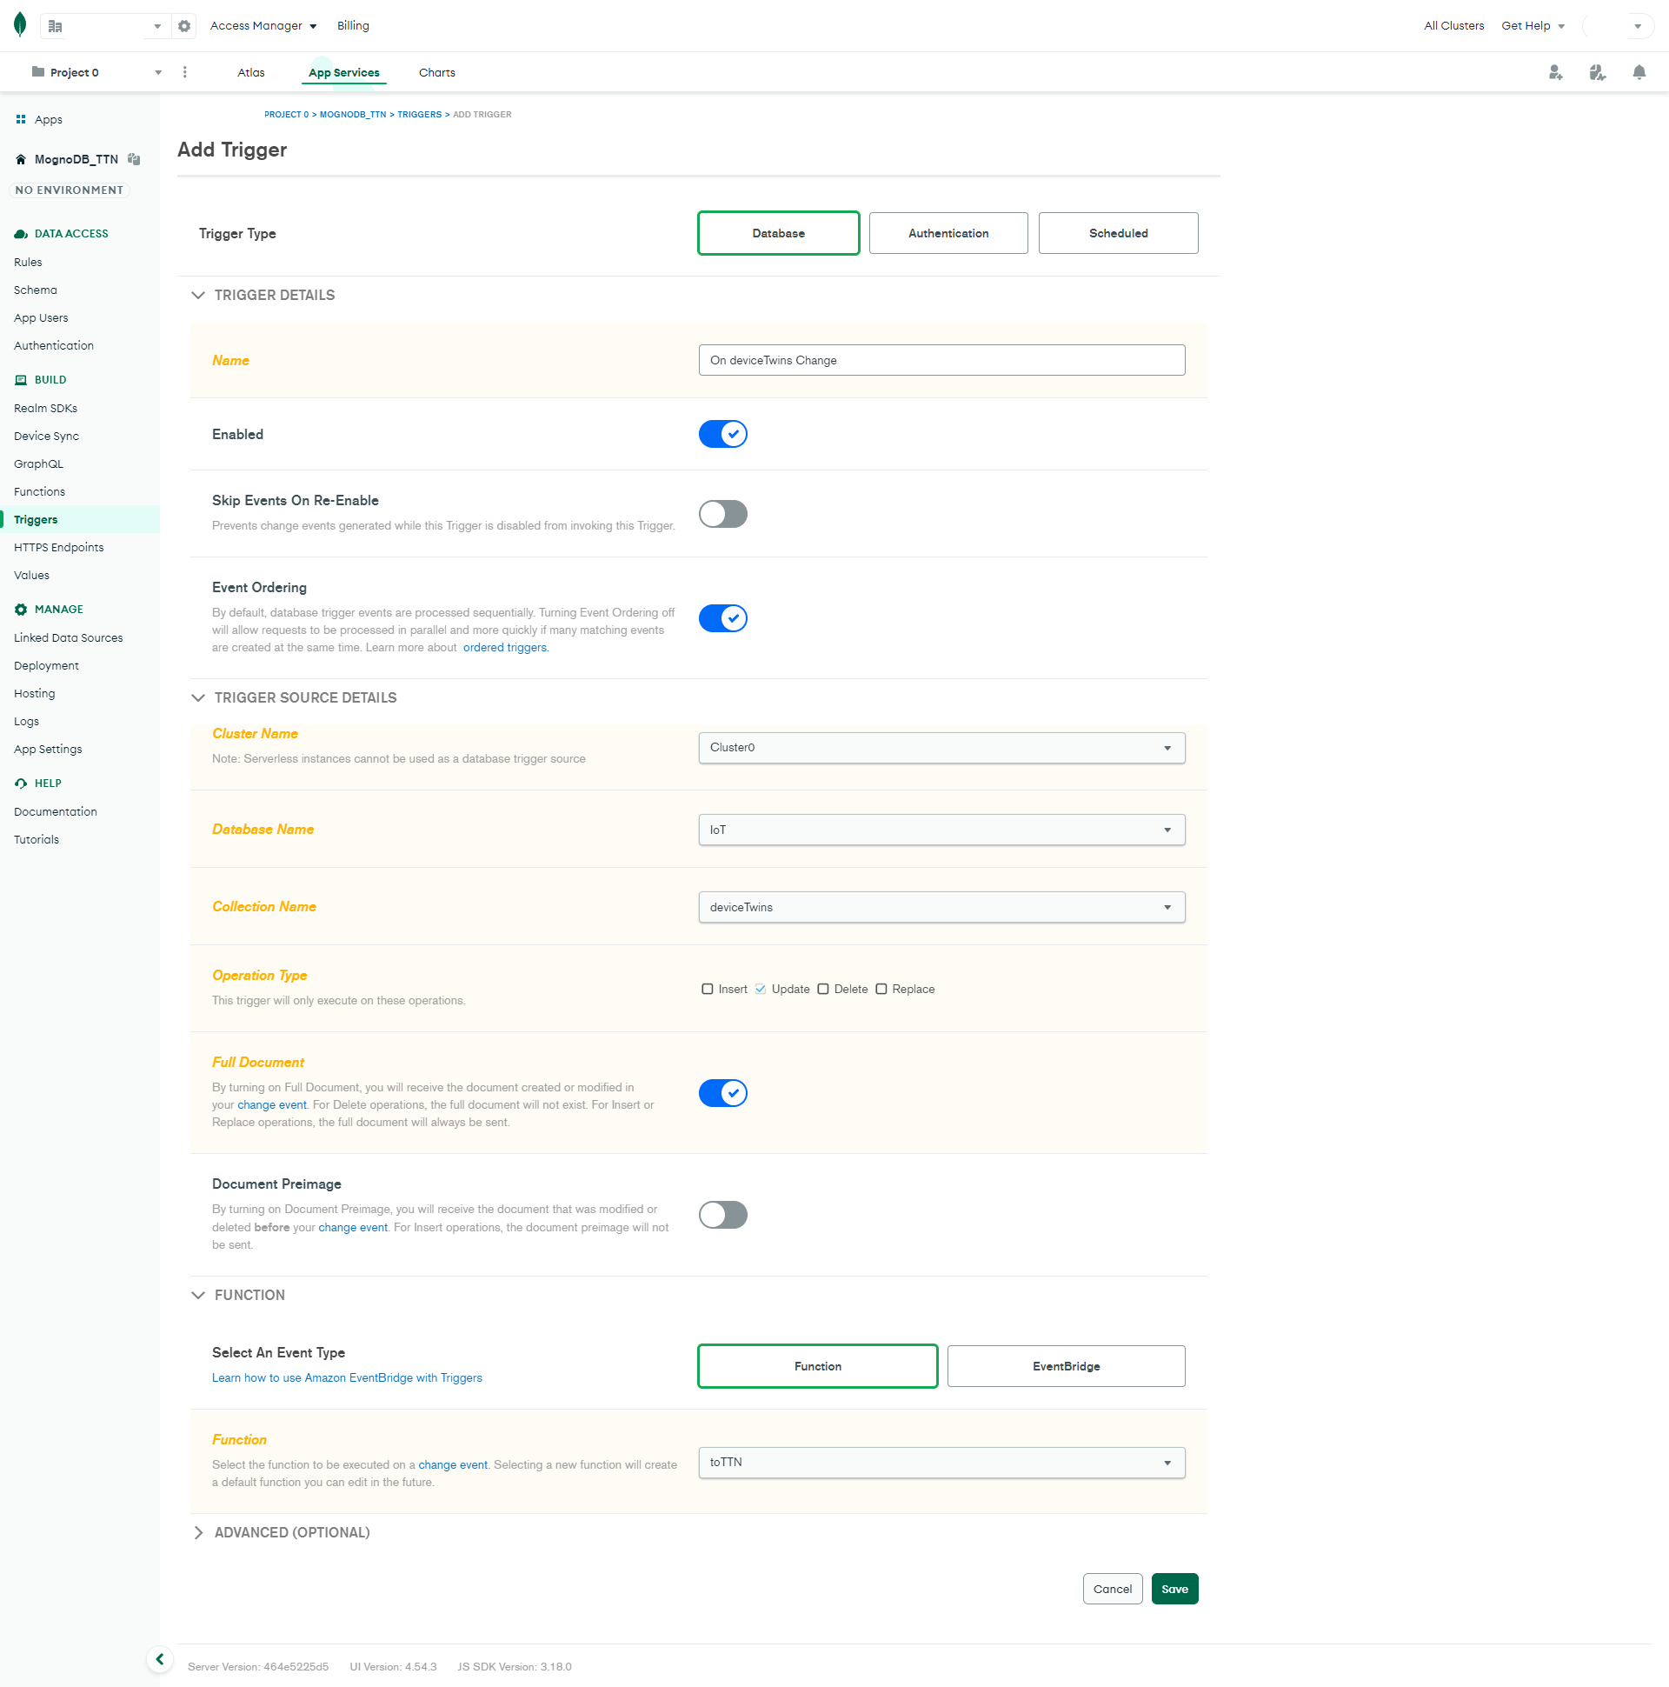Open project options three-dot menu
The image size is (1669, 1687).
pyautogui.click(x=185, y=72)
